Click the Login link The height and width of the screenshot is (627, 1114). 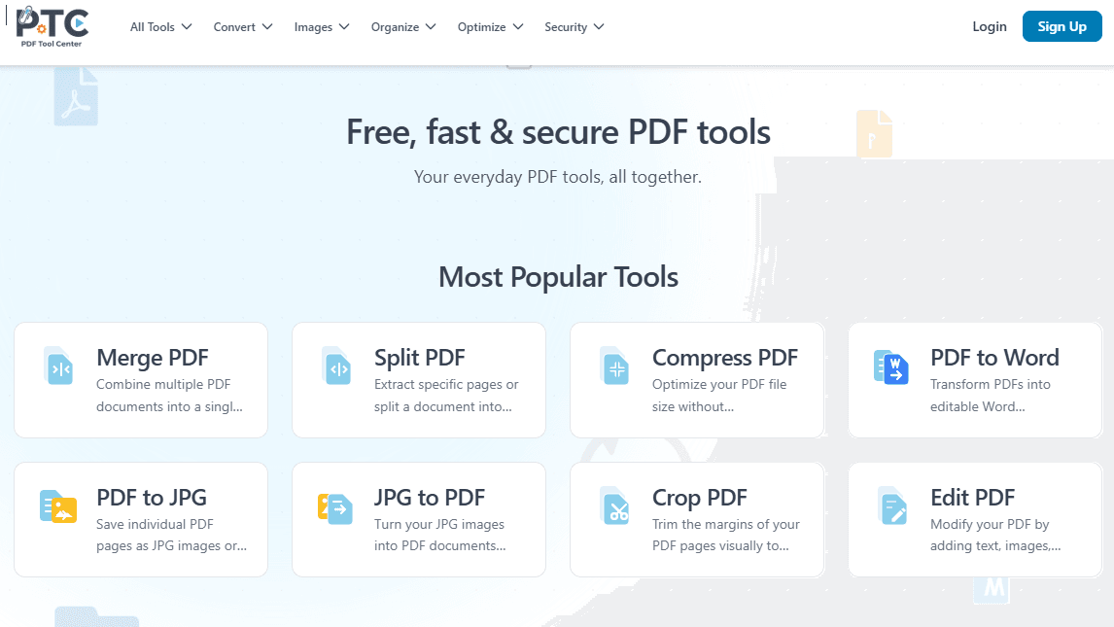(990, 26)
